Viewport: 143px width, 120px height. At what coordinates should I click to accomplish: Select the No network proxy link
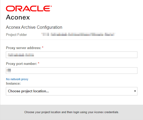(17, 79)
